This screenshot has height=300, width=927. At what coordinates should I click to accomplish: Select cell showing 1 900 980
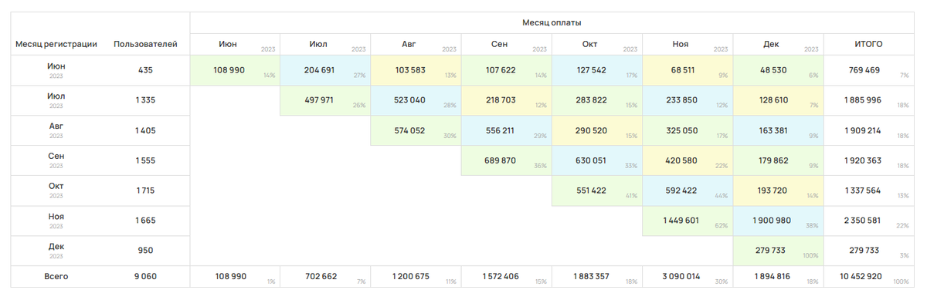778,221
